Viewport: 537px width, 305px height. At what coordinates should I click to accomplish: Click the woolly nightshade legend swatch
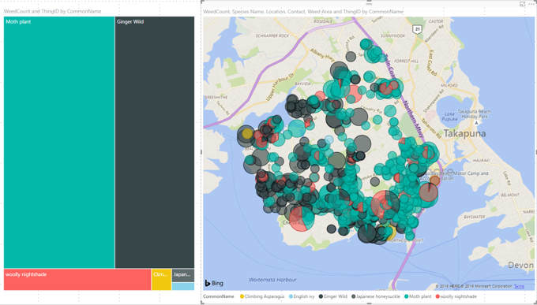[437, 296]
